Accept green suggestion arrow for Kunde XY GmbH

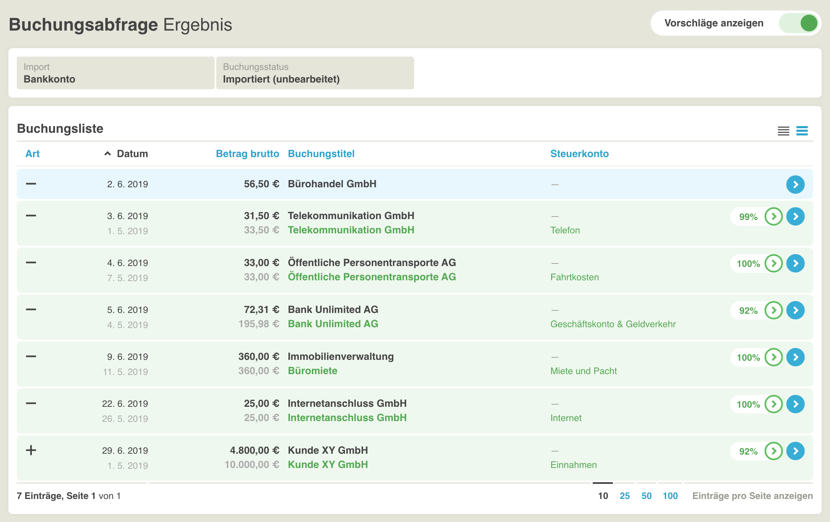click(x=773, y=451)
